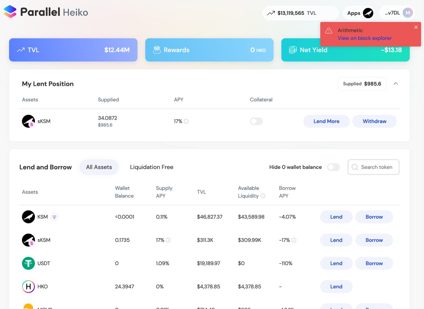Click the Rewards card gift icon
The height and width of the screenshot is (309, 424).
pyautogui.click(x=157, y=50)
